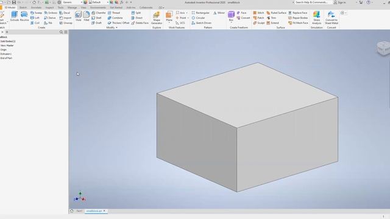Select the Circular pattern tool
This screenshot has height=219, width=390.
[198, 18]
